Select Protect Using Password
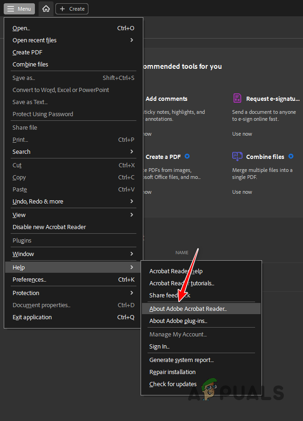Viewport: 303px width, 421px height. (x=74, y=114)
